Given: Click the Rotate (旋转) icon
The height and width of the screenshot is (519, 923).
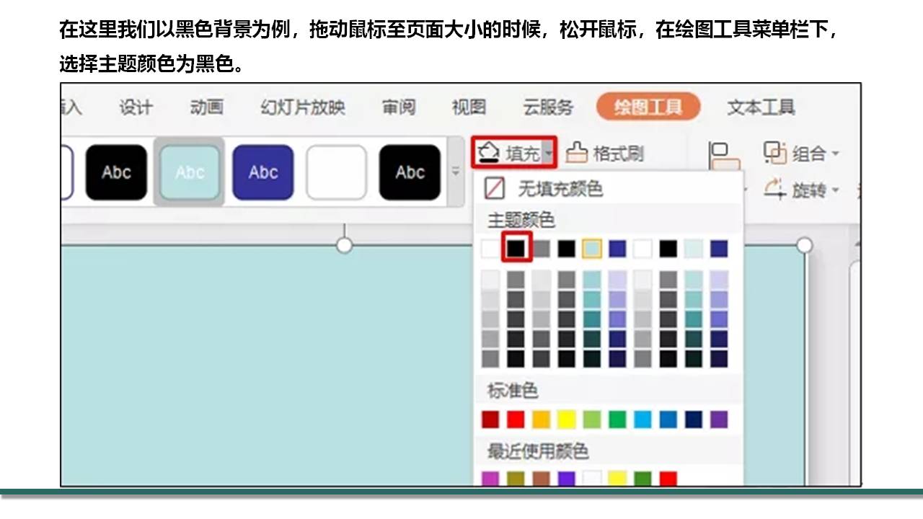Looking at the screenshot, I should 774,190.
